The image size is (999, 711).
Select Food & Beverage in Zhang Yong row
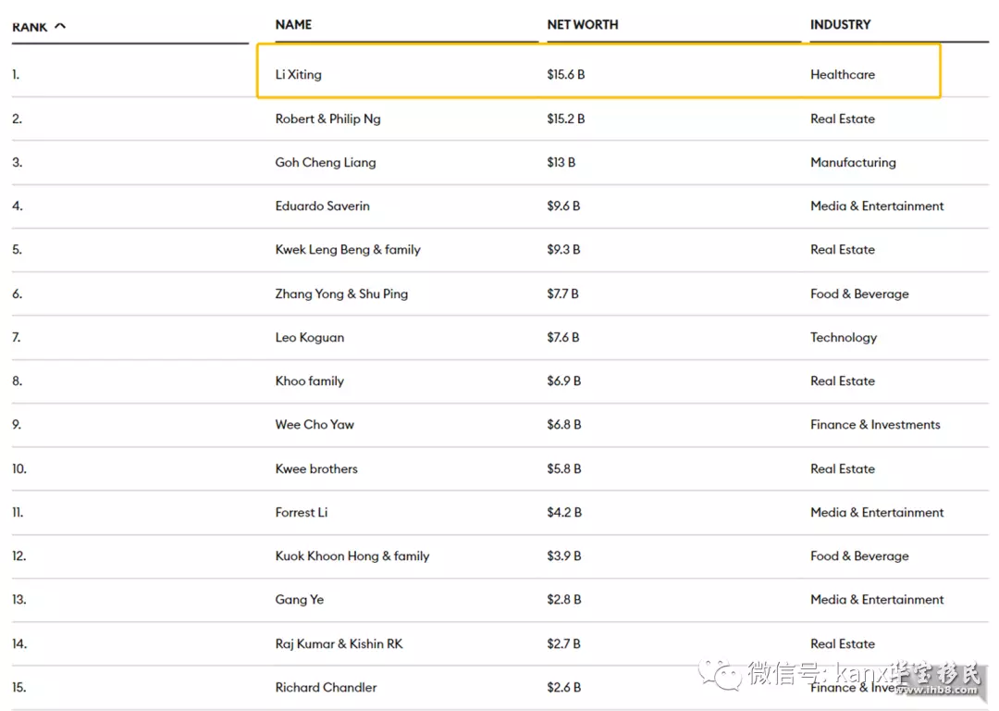tap(858, 294)
